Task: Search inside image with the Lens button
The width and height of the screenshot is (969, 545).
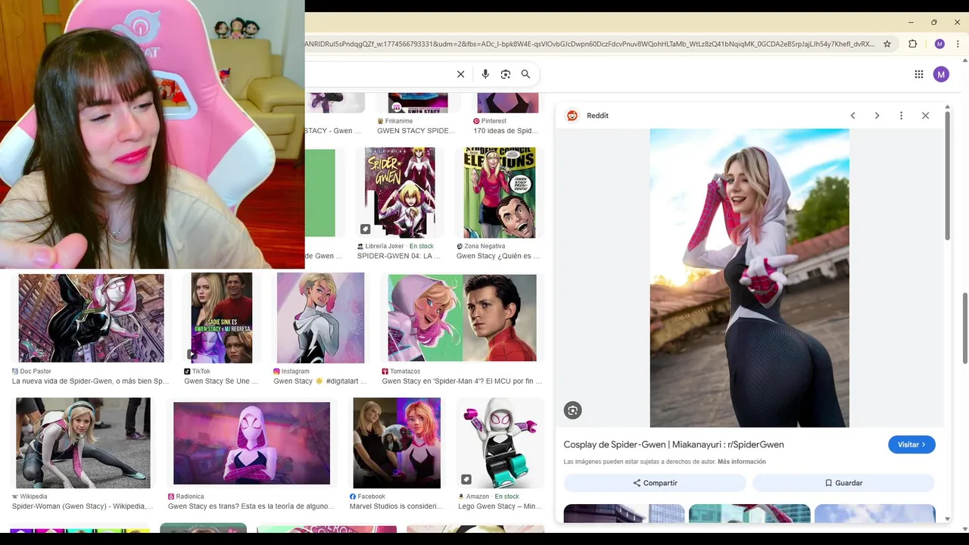Action: [x=572, y=410]
